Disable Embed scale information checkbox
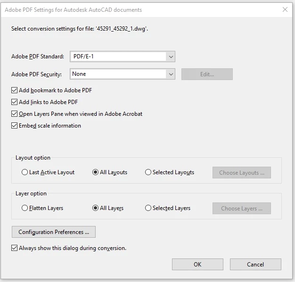Screen dimensions: 295x282 pyautogui.click(x=14, y=126)
